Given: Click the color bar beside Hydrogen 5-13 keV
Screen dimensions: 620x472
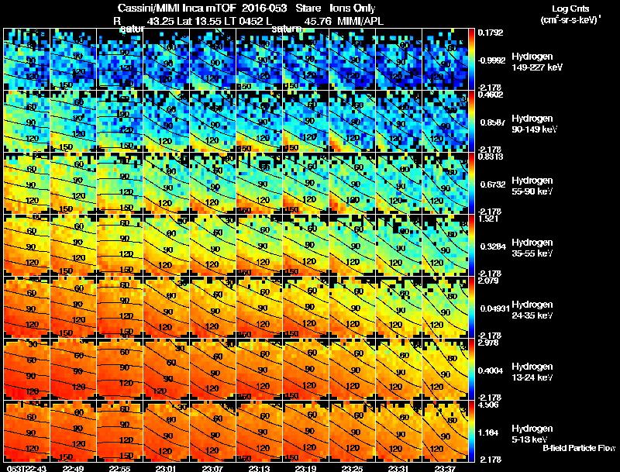Looking at the screenshot, I should (x=471, y=431).
